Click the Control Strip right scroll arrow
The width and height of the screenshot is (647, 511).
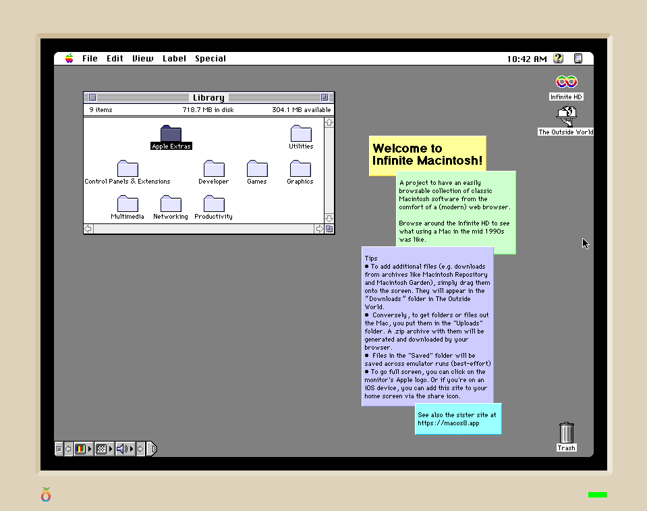(140, 449)
